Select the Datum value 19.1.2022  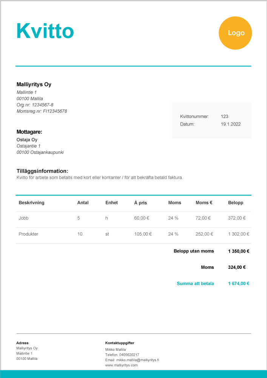tap(230, 124)
